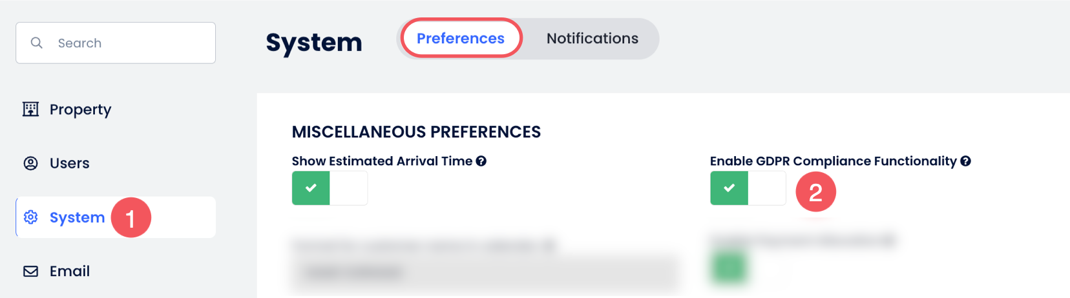Click help icon beside Enable GDPR Compliance

pyautogui.click(x=965, y=161)
